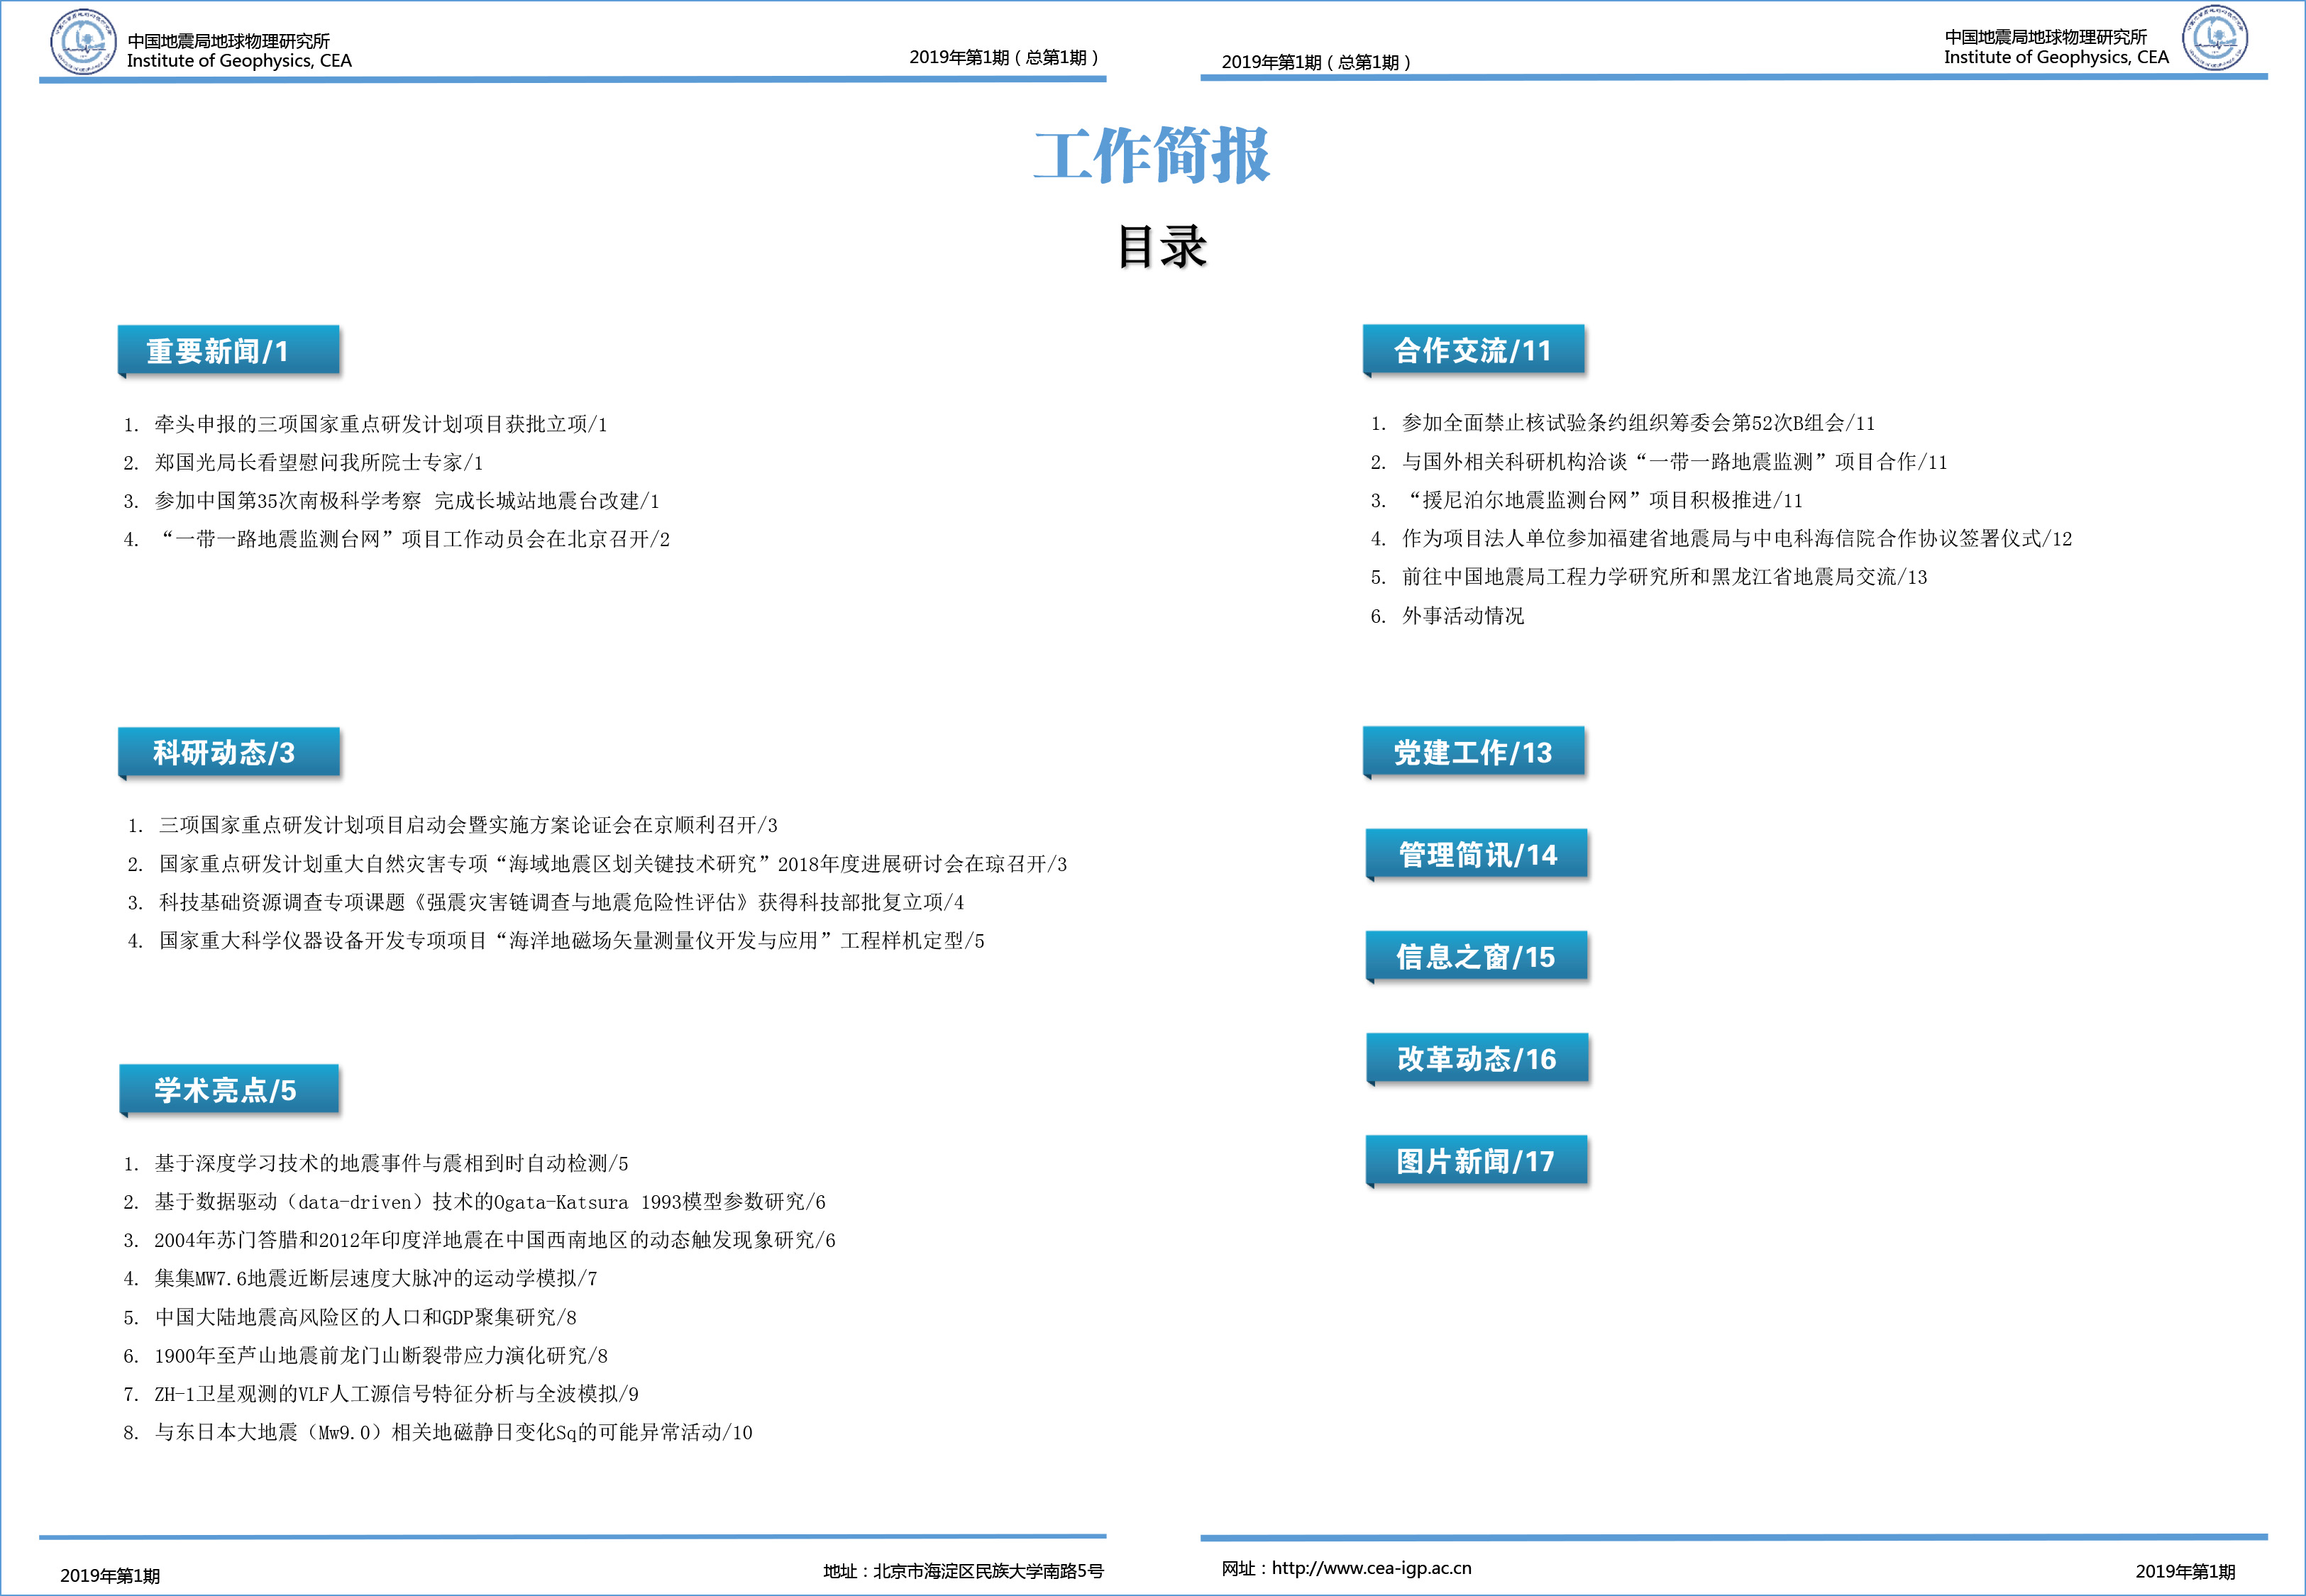The height and width of the screenshot is (1596, 2306).
Task: Select entry 牵头申报的三项国家重点研发计划项目获批立项/1
Action: click(x=381, y=424)
